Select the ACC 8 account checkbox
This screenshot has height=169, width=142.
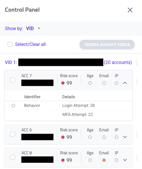(12, 157)
